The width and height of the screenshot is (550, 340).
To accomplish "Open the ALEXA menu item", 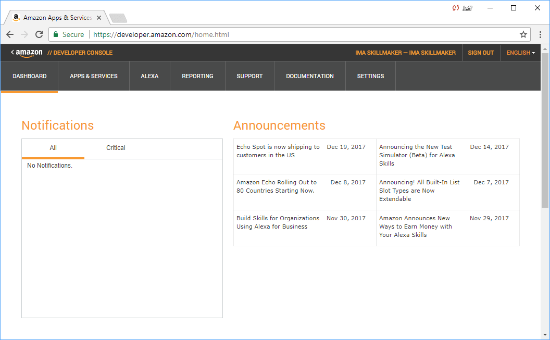I will (x=149, y=76).
